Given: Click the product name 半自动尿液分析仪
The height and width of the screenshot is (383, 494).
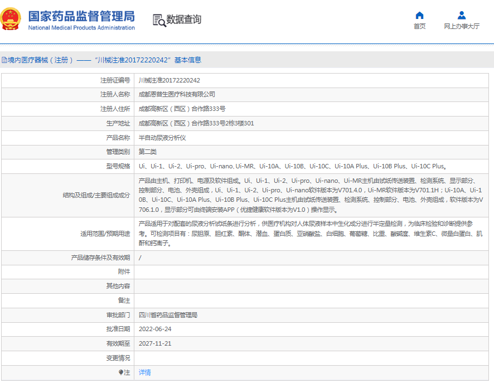Looking at the screenshot, I should tap(162, 137).
